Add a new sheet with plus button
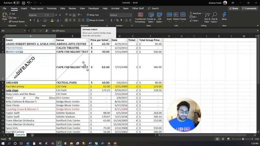The height and width of the screenshot is (146, 260). click(x=32, y=135)
